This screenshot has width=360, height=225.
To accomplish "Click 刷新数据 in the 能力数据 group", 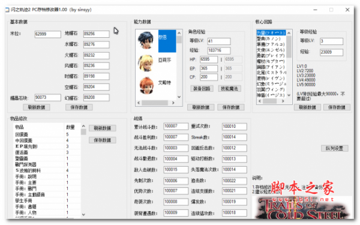I will (x=200, y=107).
